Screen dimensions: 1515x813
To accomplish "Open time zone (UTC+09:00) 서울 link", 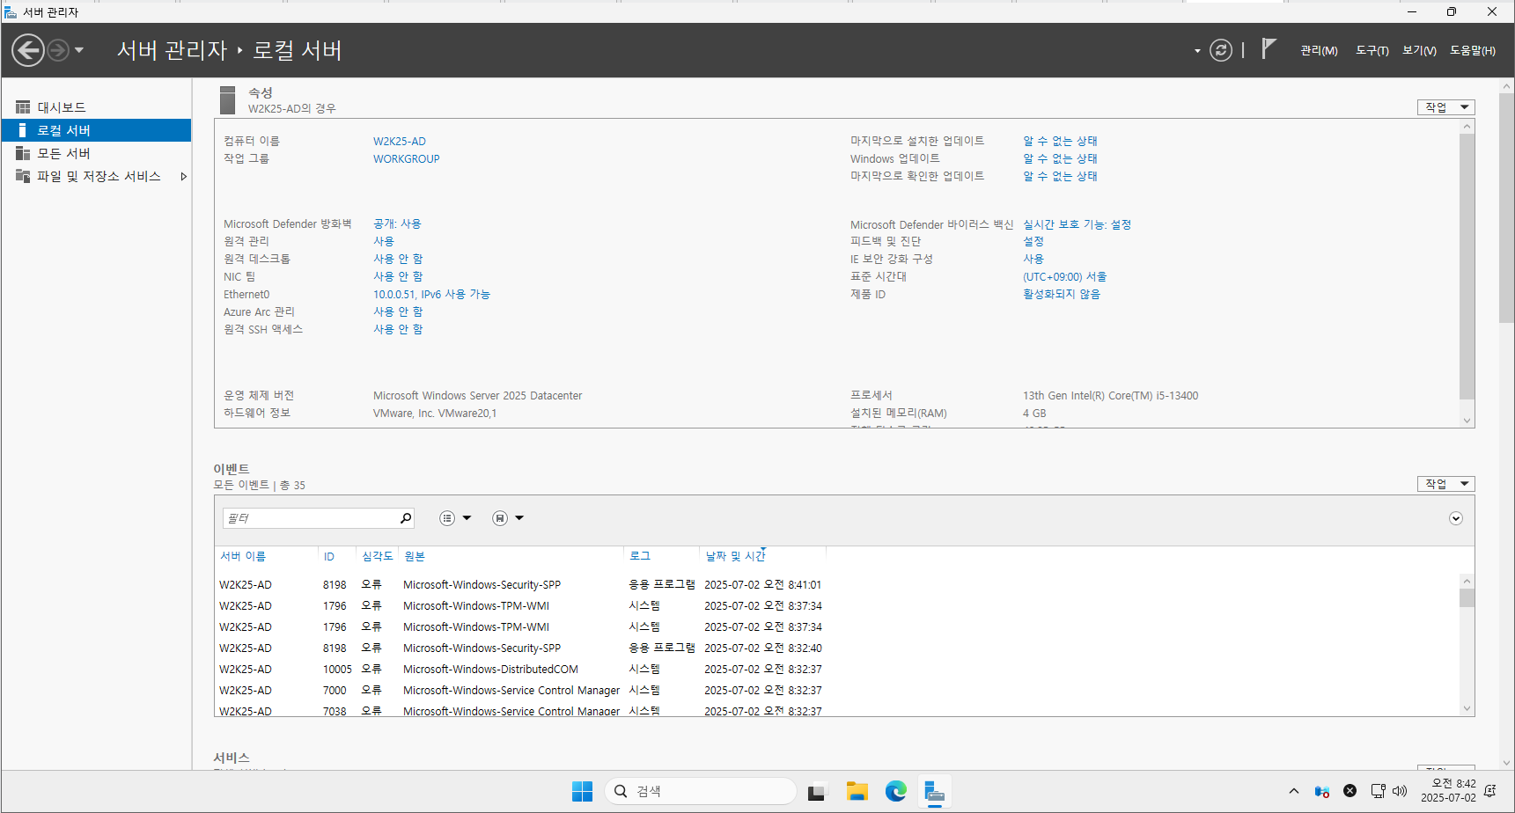I will 1064,276.
